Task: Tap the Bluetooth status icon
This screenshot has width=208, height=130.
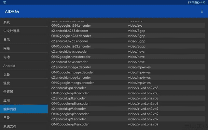Action: (x=188, y=2)
